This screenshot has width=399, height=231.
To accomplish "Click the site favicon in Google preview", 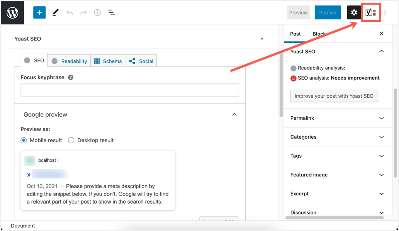I will (29, 161).
